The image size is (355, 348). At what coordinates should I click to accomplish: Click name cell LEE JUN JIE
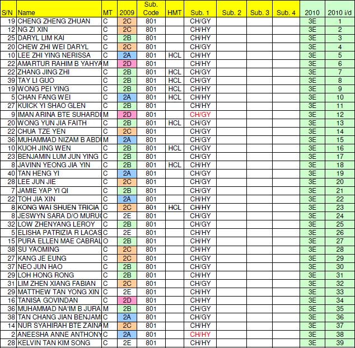(x=59, y=182)
